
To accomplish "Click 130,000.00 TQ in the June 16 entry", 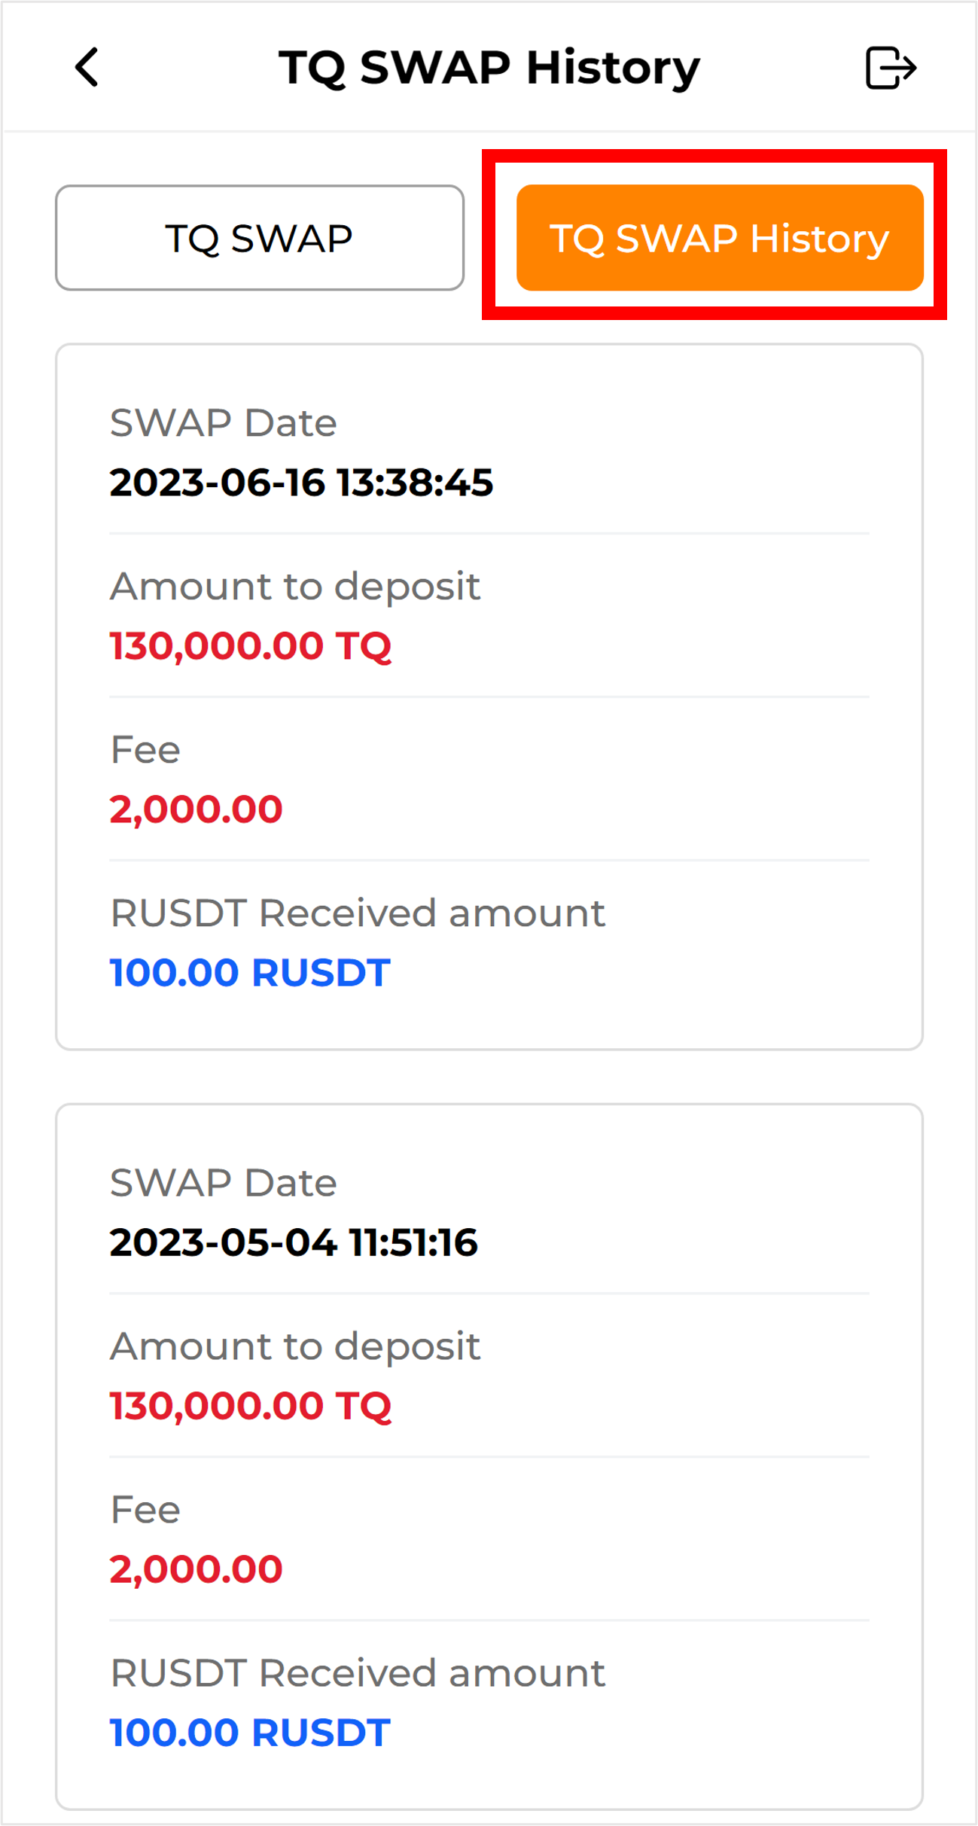I will point(251,646).
